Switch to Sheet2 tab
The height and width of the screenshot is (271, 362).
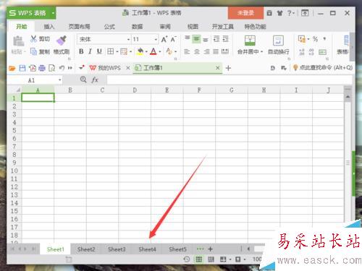click(x=86, y=249)
